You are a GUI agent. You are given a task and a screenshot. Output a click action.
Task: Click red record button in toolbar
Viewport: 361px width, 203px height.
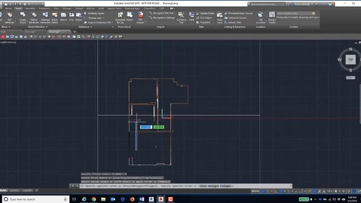coord(3,37)
